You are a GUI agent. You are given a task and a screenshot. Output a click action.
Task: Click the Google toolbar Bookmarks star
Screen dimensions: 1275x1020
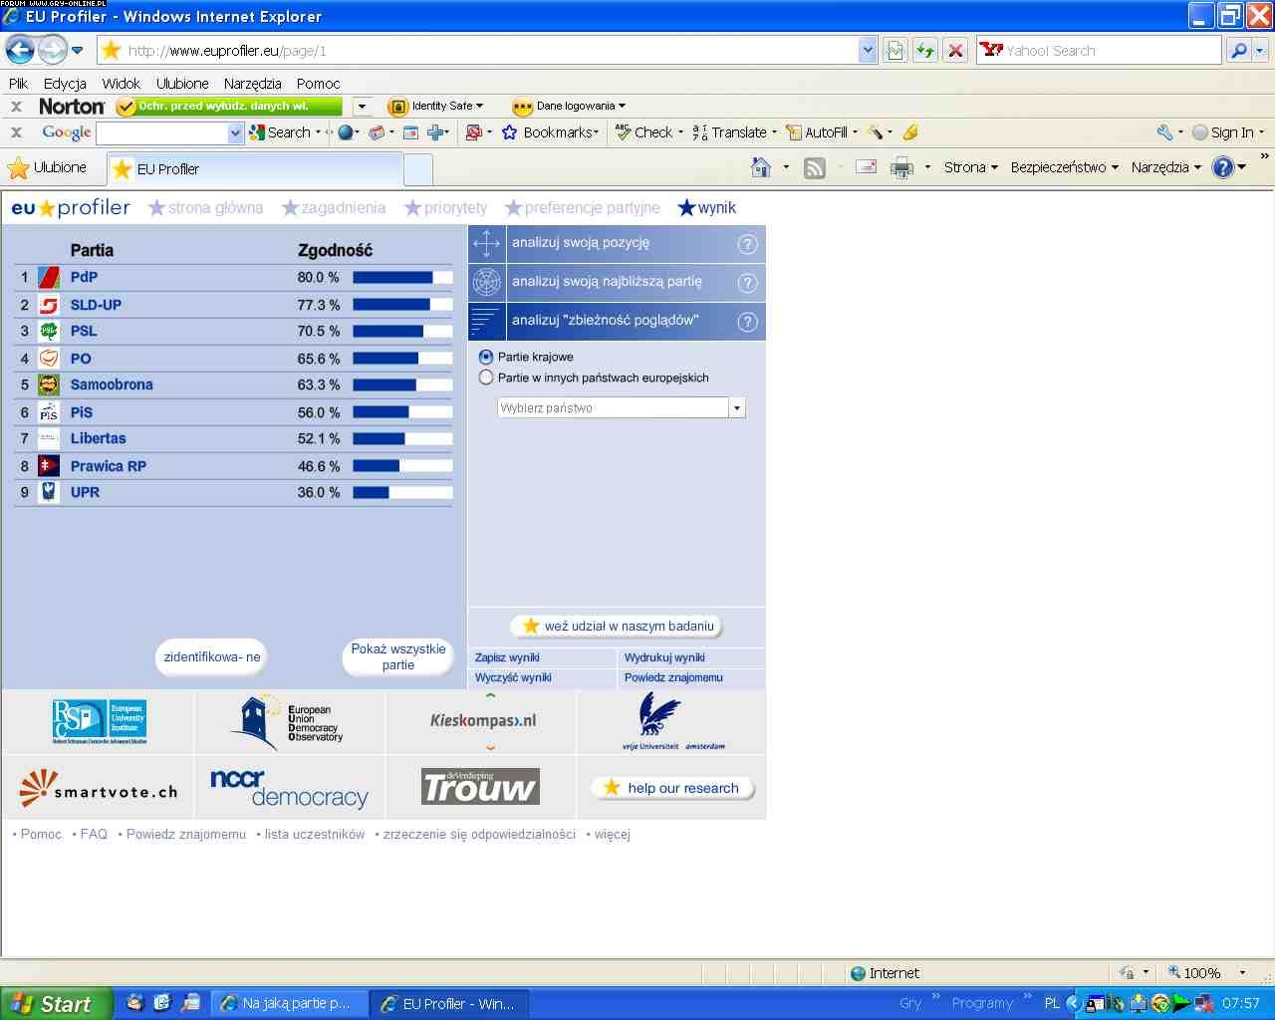[510, 132]
